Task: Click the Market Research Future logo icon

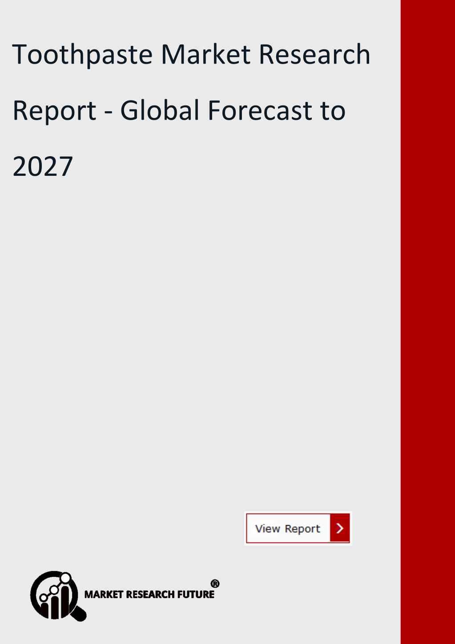Action: pos(58,596)
